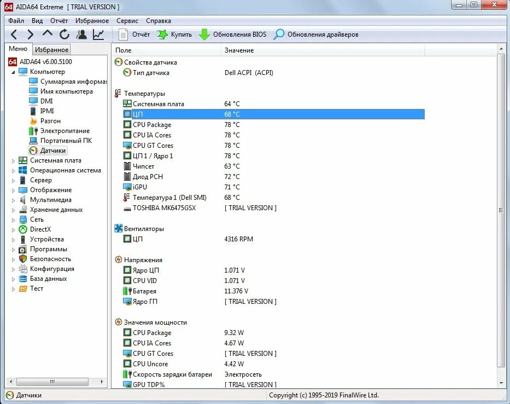Click the Напряжения lightning icon

pyautogui.click(x=119, y=259)
